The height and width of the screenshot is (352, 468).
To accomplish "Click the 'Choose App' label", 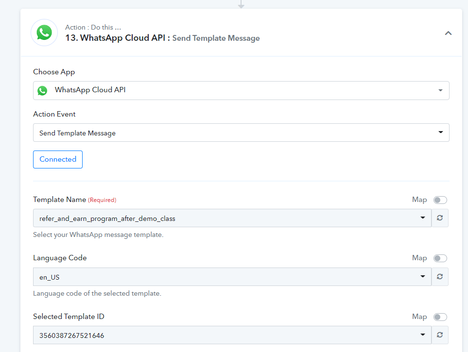I will (x=54, y=72).
